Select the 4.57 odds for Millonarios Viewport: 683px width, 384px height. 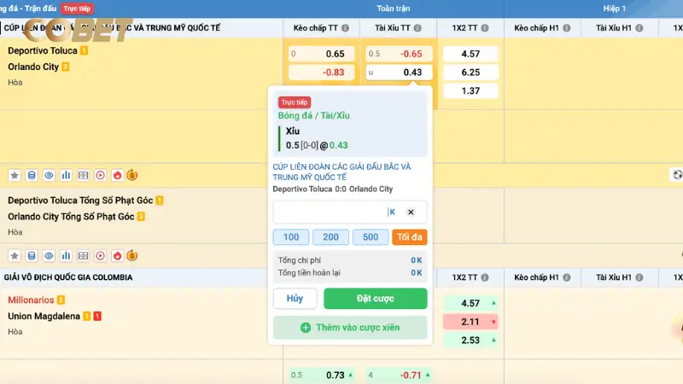click(470, 303)
